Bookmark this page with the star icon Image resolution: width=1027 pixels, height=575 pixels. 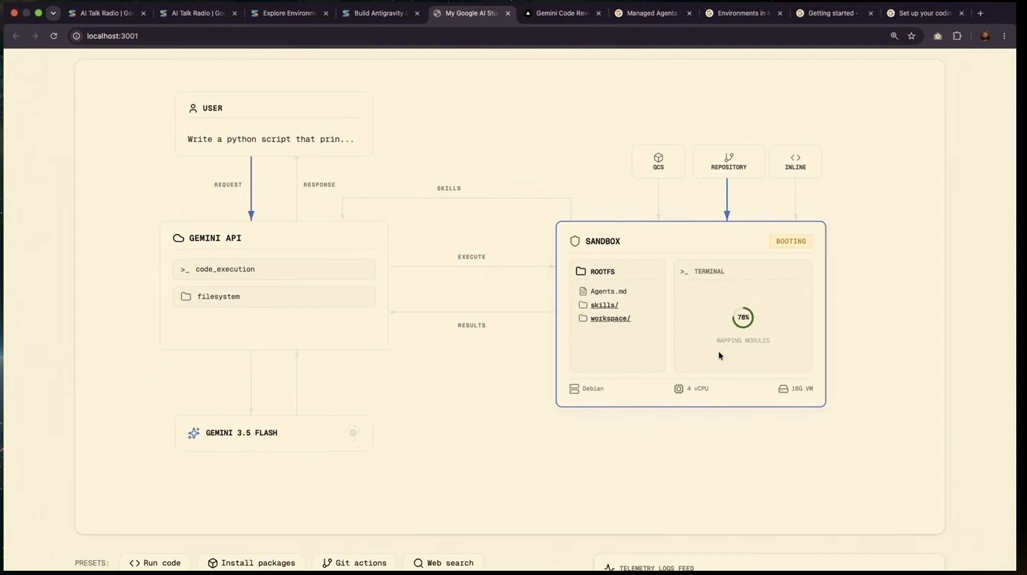point(911,36)
